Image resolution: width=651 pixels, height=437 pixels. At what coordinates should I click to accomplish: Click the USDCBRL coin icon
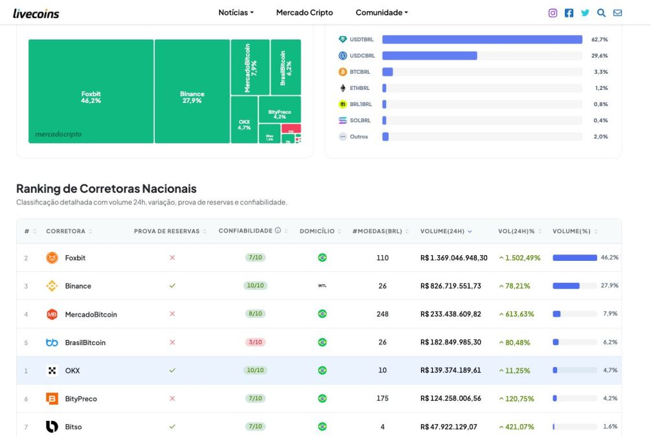click(343, 56)
